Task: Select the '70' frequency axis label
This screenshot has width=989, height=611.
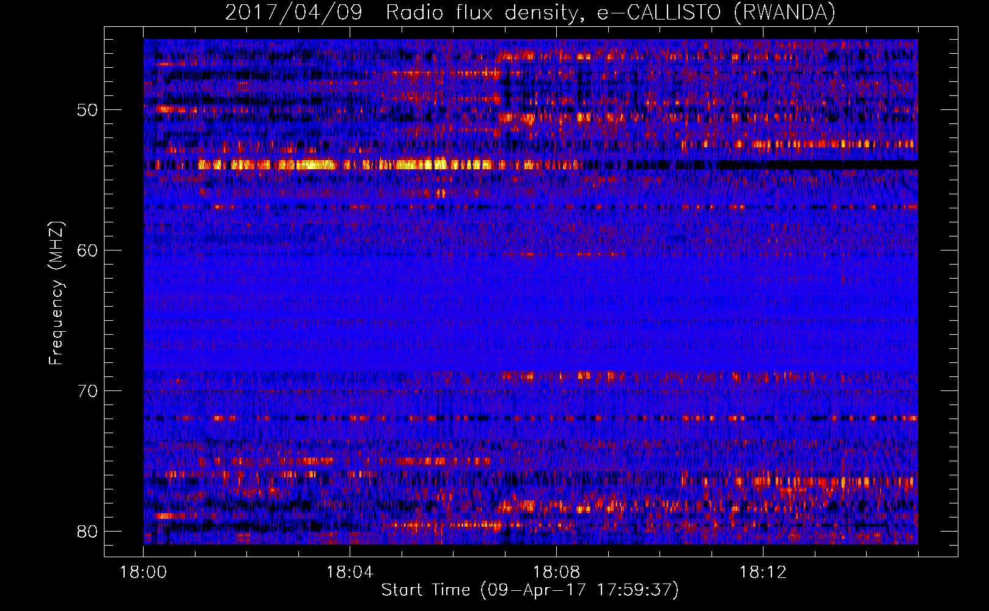Action: 87,391
